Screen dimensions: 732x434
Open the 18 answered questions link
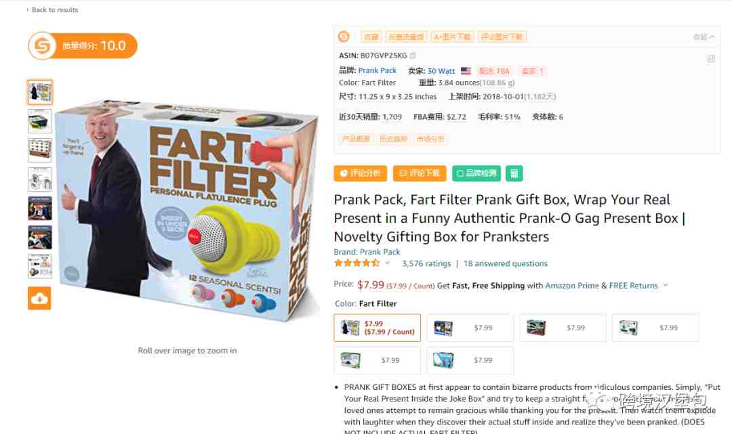(x=506, y=263)
